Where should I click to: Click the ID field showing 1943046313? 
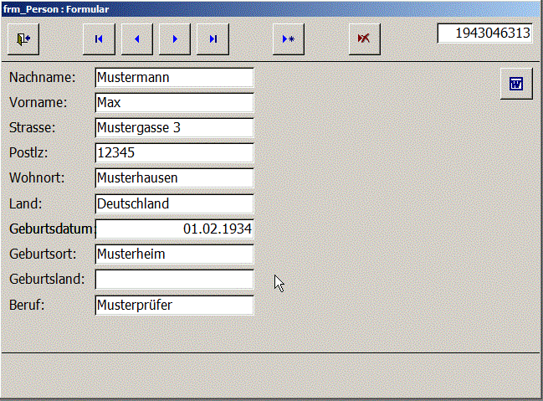point(484,33)
